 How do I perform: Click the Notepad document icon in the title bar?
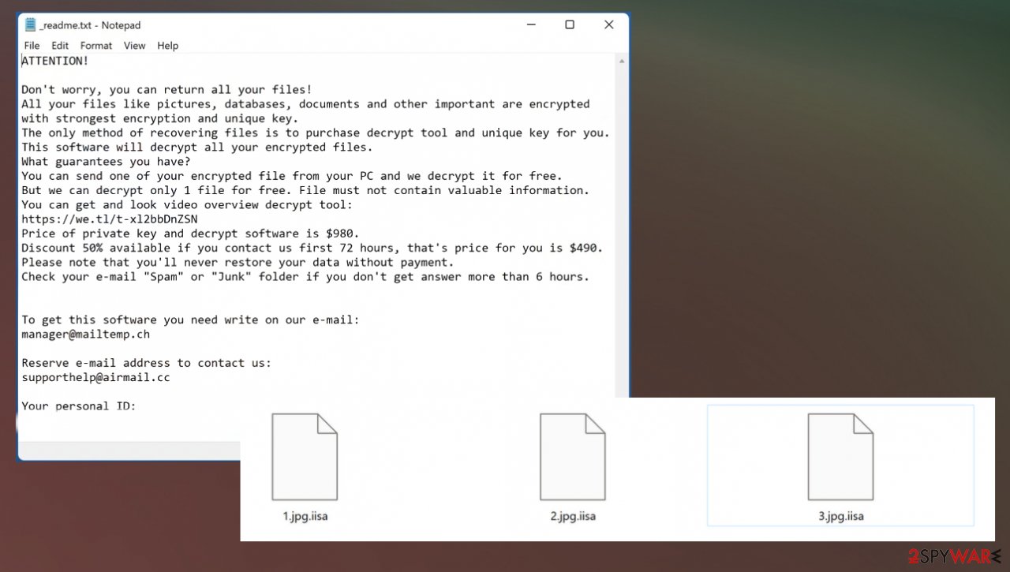28,24
